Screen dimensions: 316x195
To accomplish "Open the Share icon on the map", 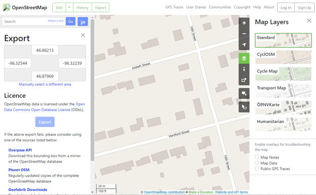I will tap(244, 80).
